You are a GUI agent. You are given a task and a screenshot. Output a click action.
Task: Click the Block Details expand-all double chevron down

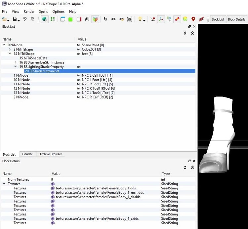(x=185, y=168)
